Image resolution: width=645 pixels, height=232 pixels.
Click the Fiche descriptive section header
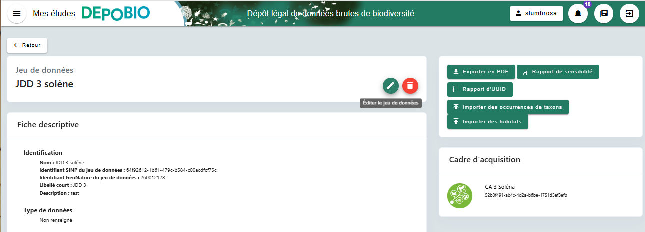[x=48, y=125]
